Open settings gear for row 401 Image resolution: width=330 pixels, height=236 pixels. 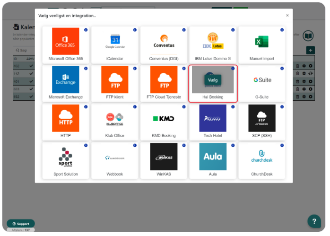pyautogui.click(x=304, y=81)
